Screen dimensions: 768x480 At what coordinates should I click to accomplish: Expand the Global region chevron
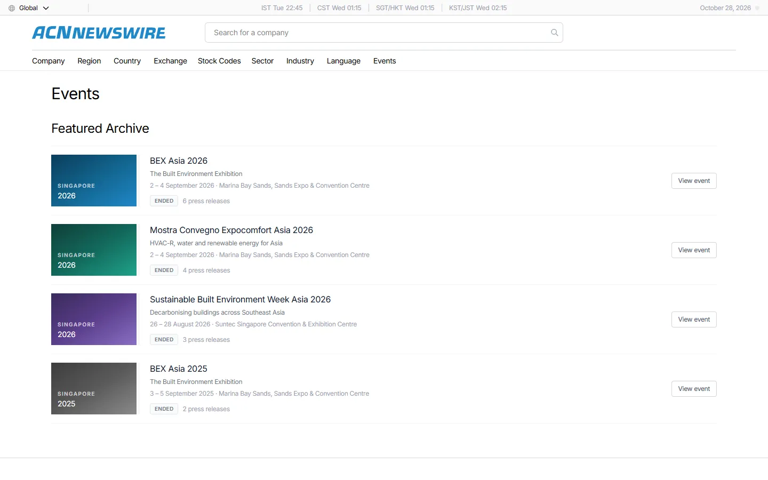pyautogui.click(x=46, y=8)
